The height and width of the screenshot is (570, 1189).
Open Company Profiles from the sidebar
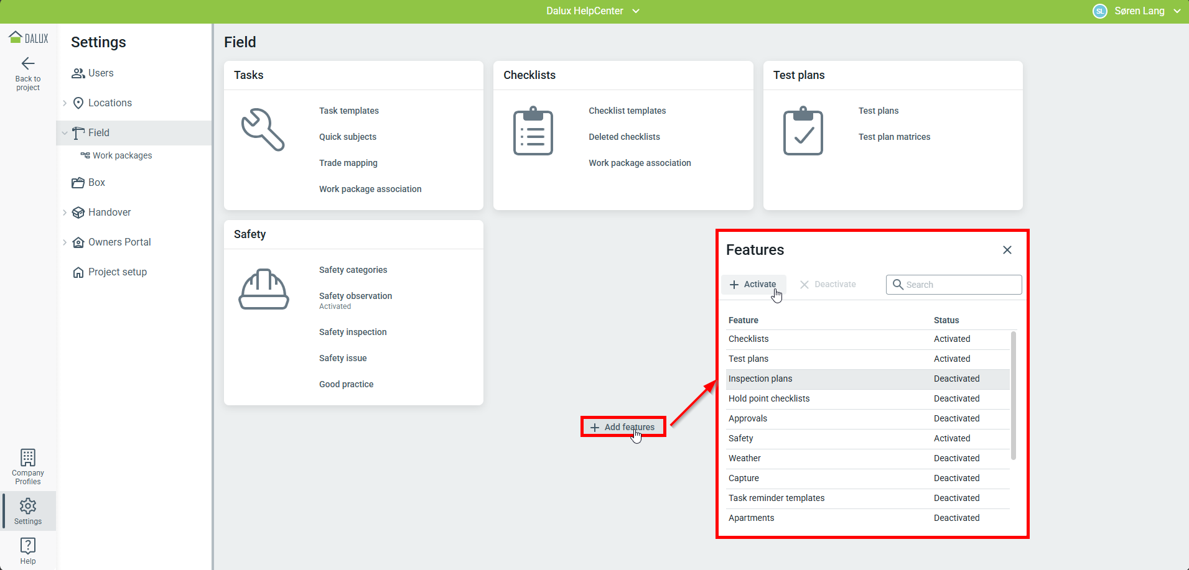point(28,466)
